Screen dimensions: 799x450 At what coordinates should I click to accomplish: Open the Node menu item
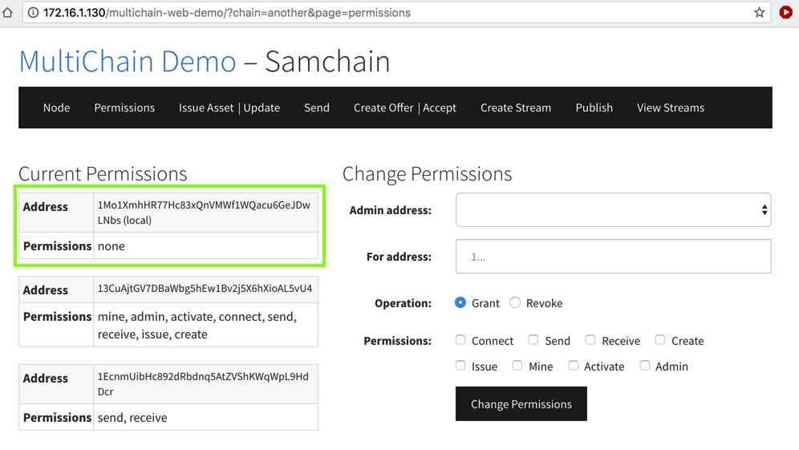click(56, 107)
